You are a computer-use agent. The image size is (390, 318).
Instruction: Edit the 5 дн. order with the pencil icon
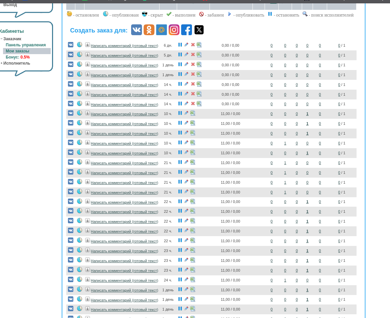click(x=186, y=54)
